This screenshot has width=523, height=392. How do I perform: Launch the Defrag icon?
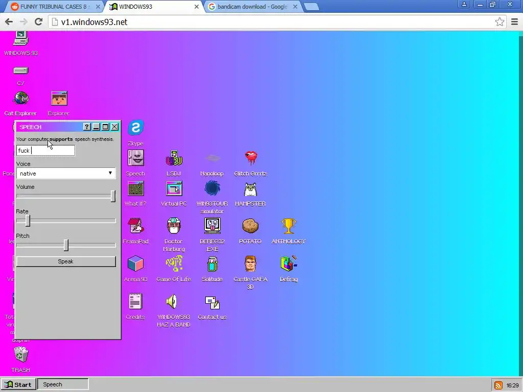pyautogui.click(x=289, y=264)
